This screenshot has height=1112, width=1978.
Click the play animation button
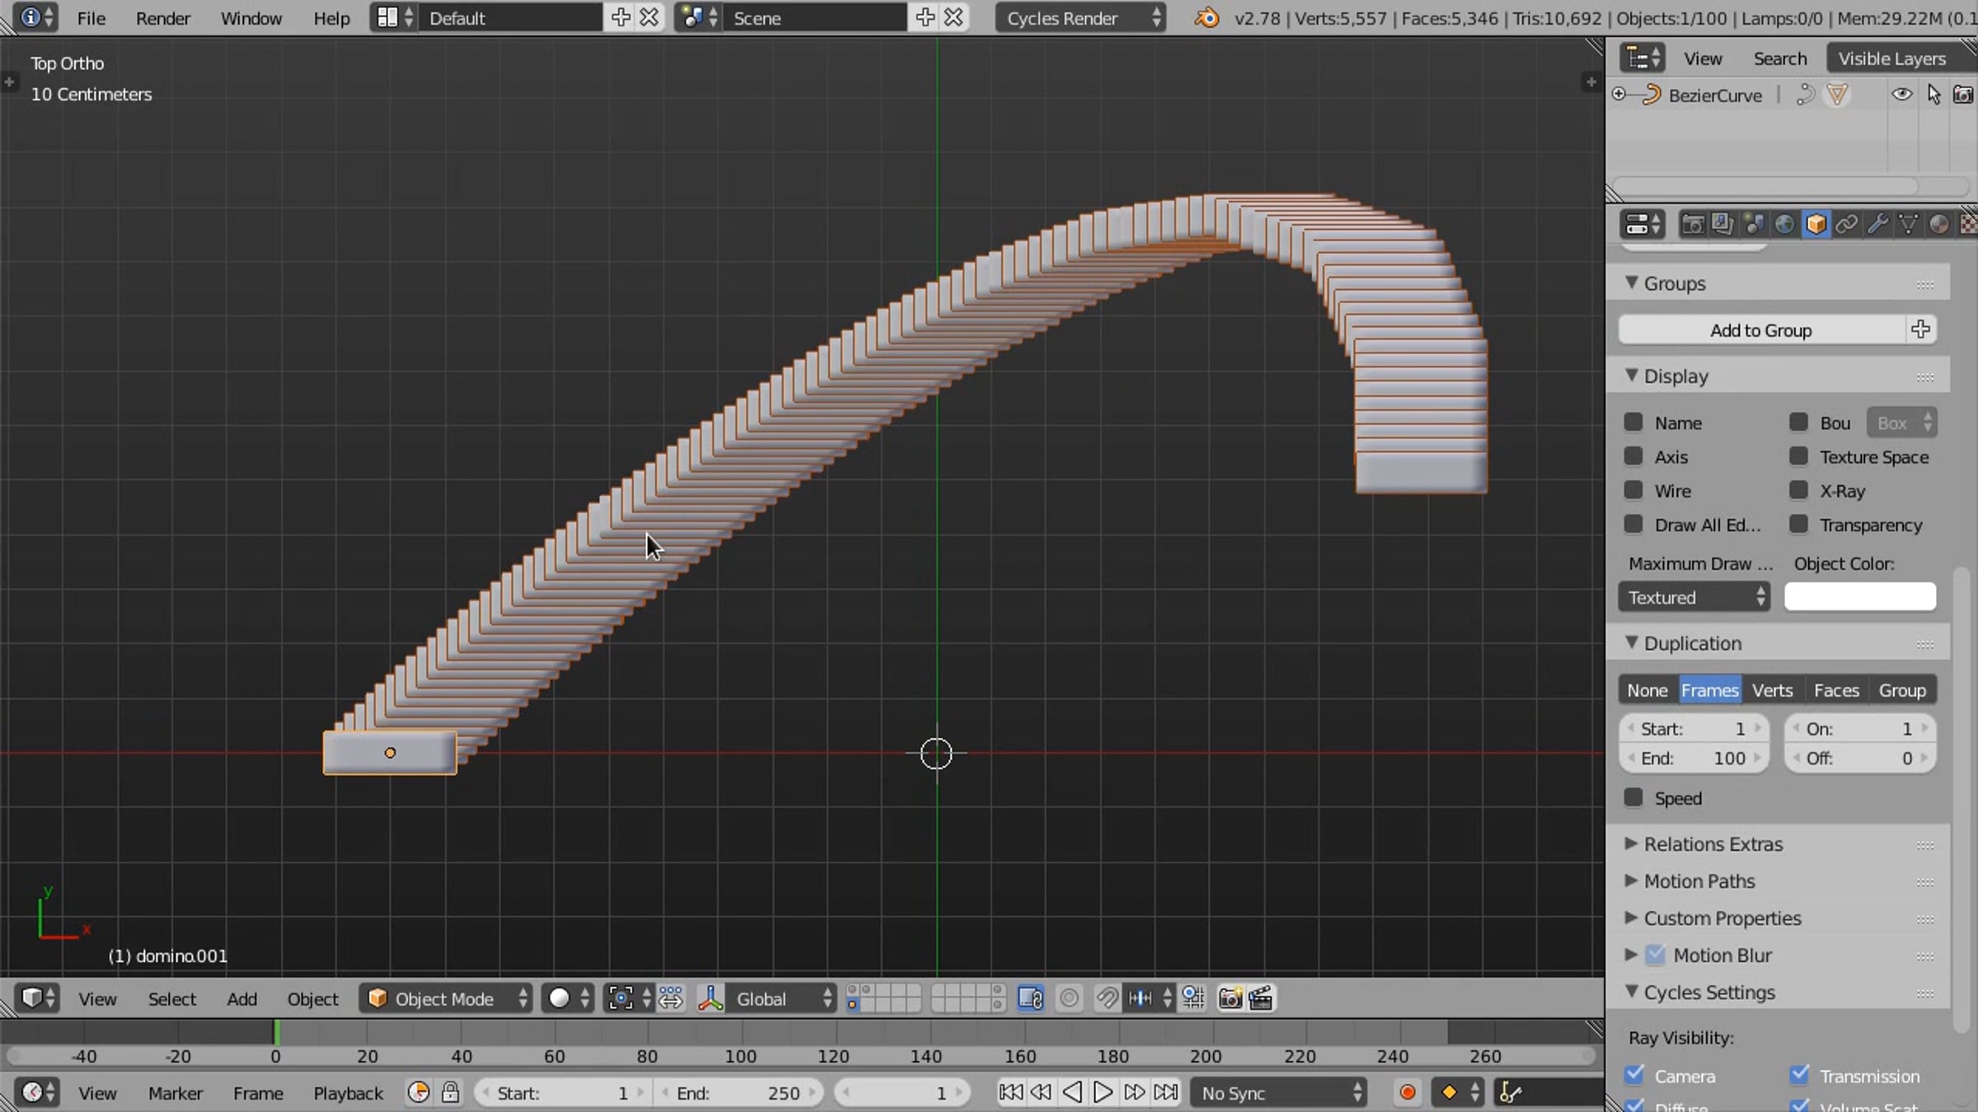click(x=1102, y=1093)
